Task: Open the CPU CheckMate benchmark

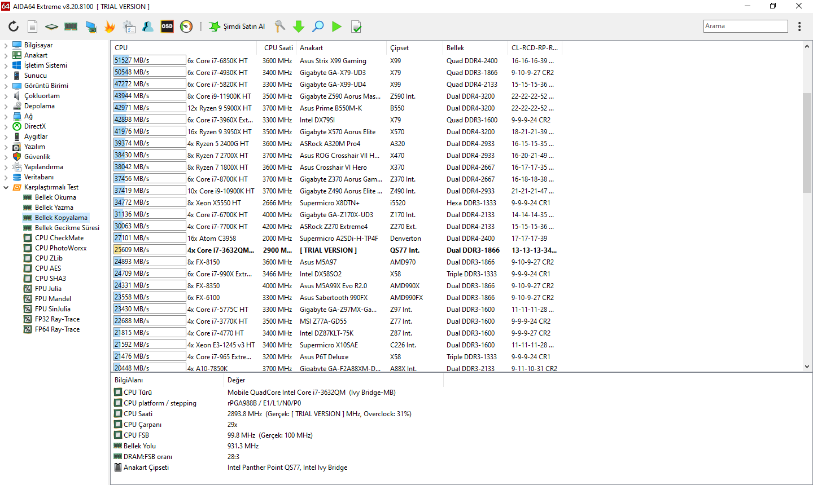Action: click(59, 238)
